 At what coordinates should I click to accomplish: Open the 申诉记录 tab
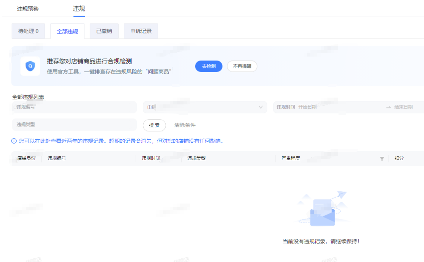(141, 31)
